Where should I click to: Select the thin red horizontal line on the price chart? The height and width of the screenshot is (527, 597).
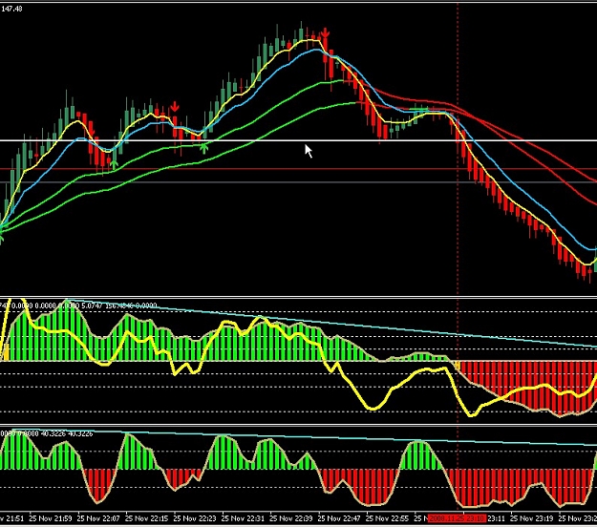(x=298, y=169)
